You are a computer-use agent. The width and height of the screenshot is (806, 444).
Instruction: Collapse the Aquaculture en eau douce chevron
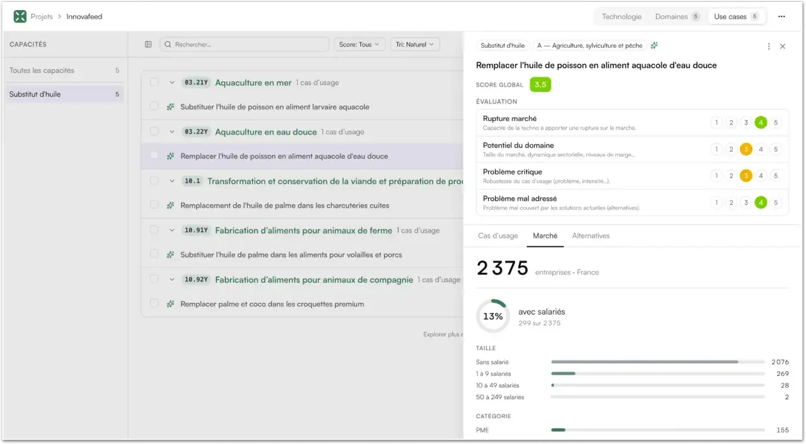[x=172, y=132]
